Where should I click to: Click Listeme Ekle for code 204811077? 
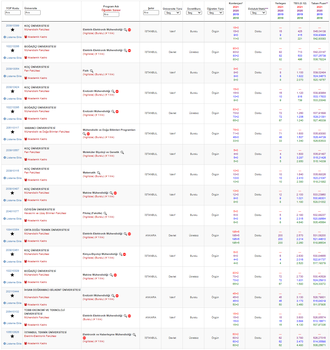(x=13, y=219)
